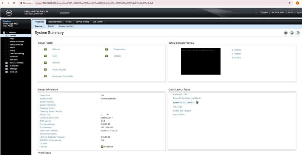Select the Details sub-tab
This screenshot has height=155, width=302.
coord(51,26)
